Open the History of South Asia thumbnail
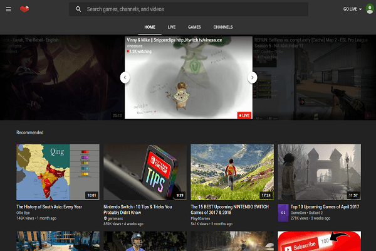This screenshot has width=376, height=251. 58,172
